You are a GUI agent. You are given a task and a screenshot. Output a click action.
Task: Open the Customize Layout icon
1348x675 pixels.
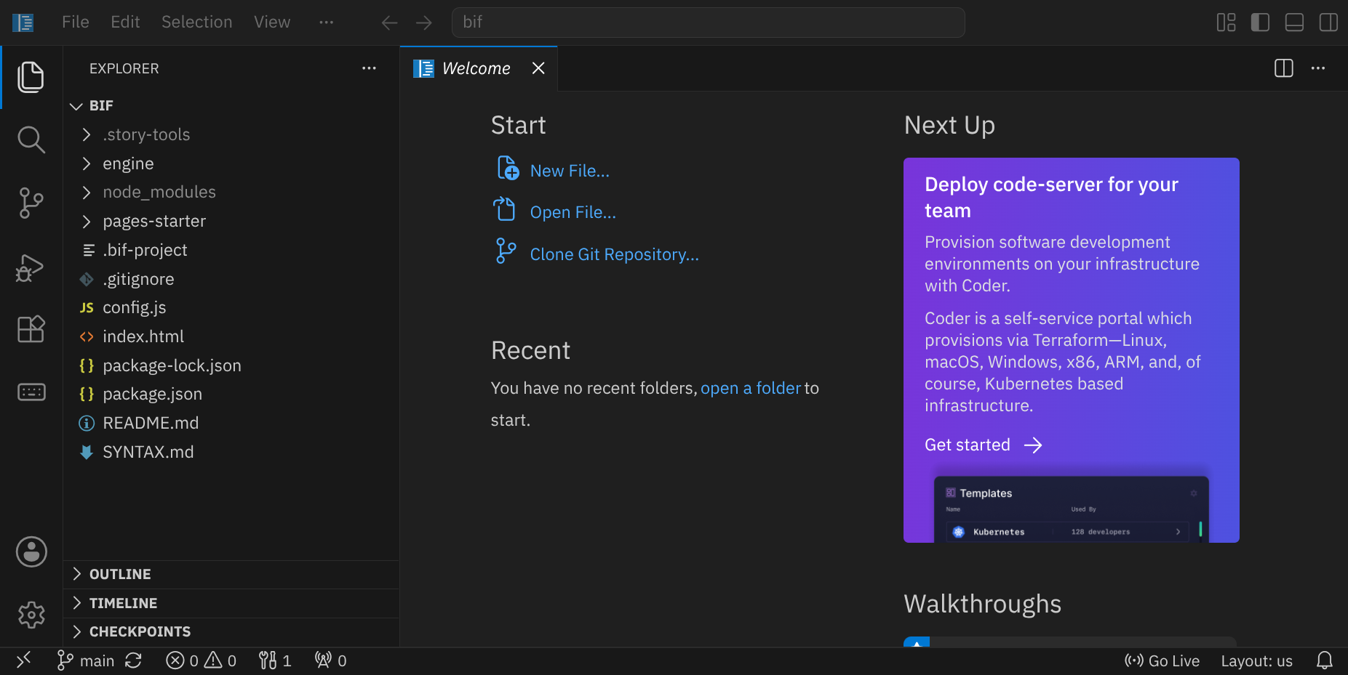(x=1227, y=23)
